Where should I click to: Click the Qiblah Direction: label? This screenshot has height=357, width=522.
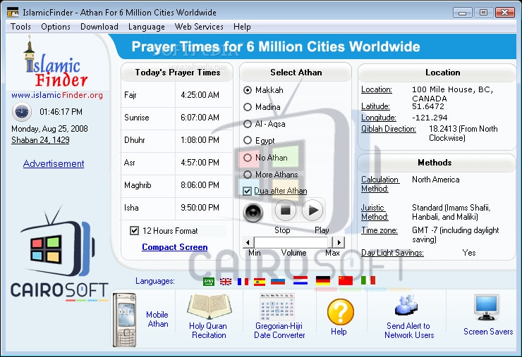389,129
